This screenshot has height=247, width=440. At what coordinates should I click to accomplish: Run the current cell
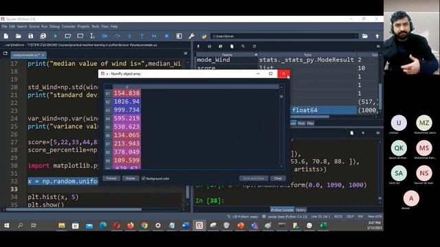(67, 36)
